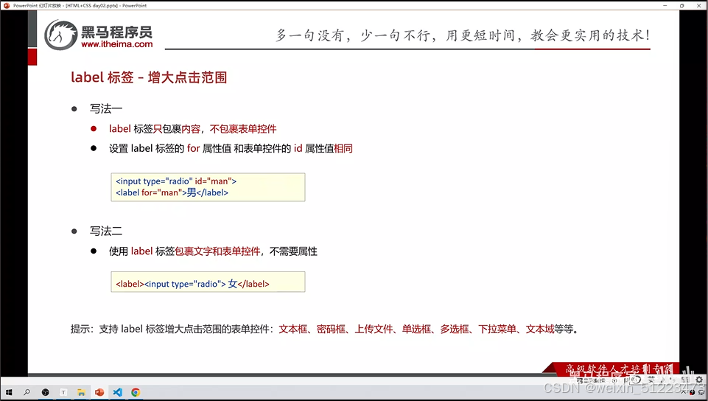Screen dimensions: 708x401
Task: Click the red word "文本域" in the hint
Action: pyautogui.click(x=540, y=329)
